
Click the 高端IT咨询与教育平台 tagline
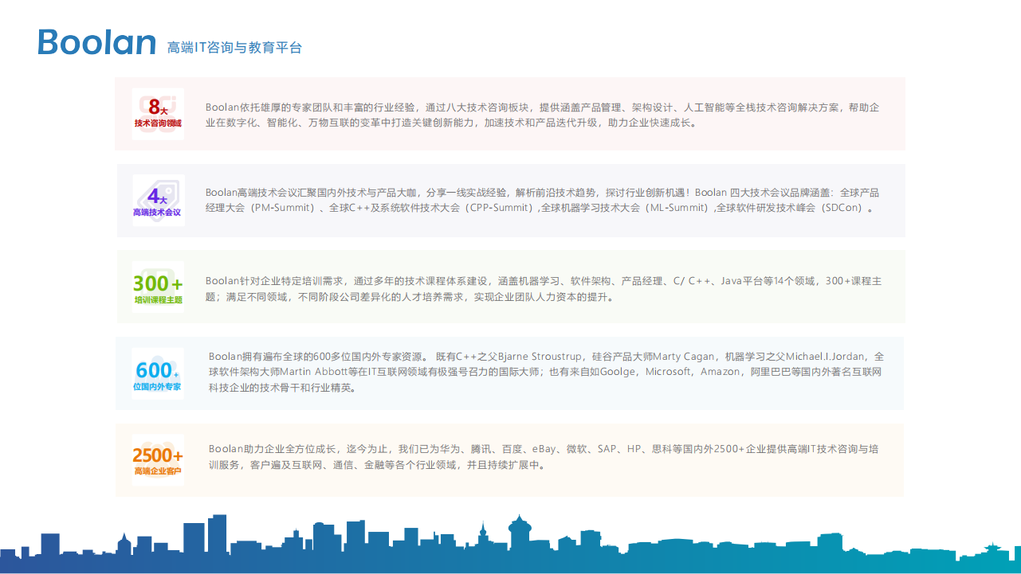click(x=235, y=46)
